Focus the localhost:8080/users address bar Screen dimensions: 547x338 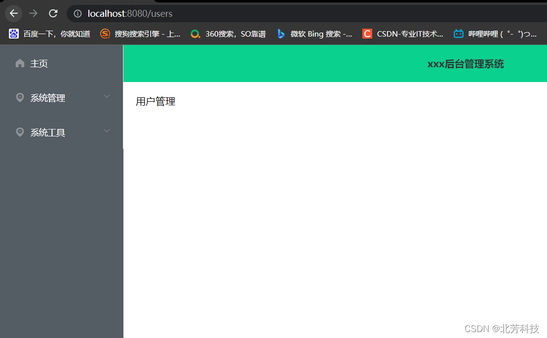[307, 14]
